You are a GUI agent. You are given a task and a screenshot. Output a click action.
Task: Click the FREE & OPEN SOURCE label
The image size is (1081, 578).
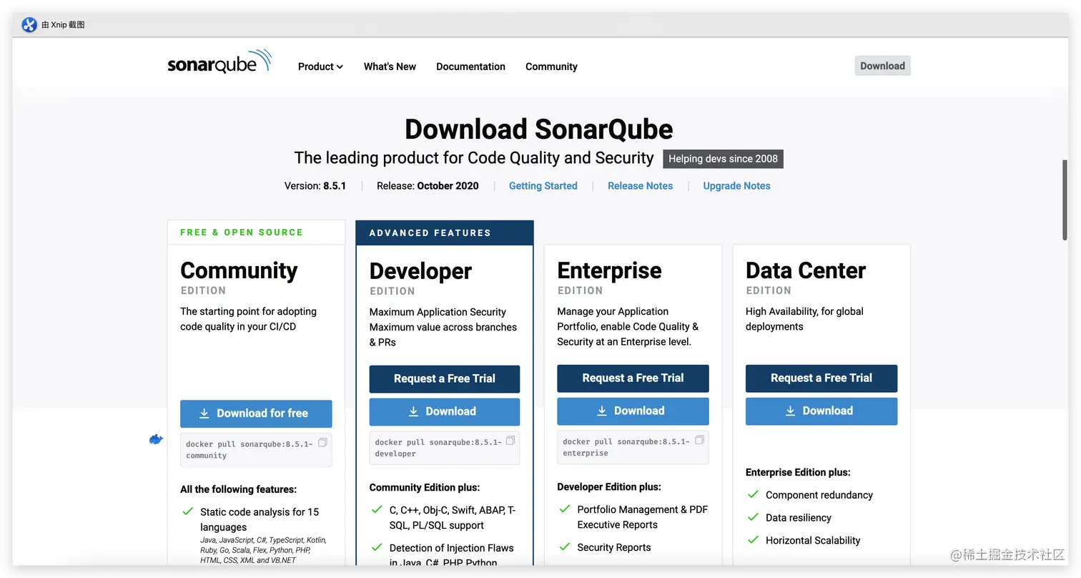(x=242, y=232)
